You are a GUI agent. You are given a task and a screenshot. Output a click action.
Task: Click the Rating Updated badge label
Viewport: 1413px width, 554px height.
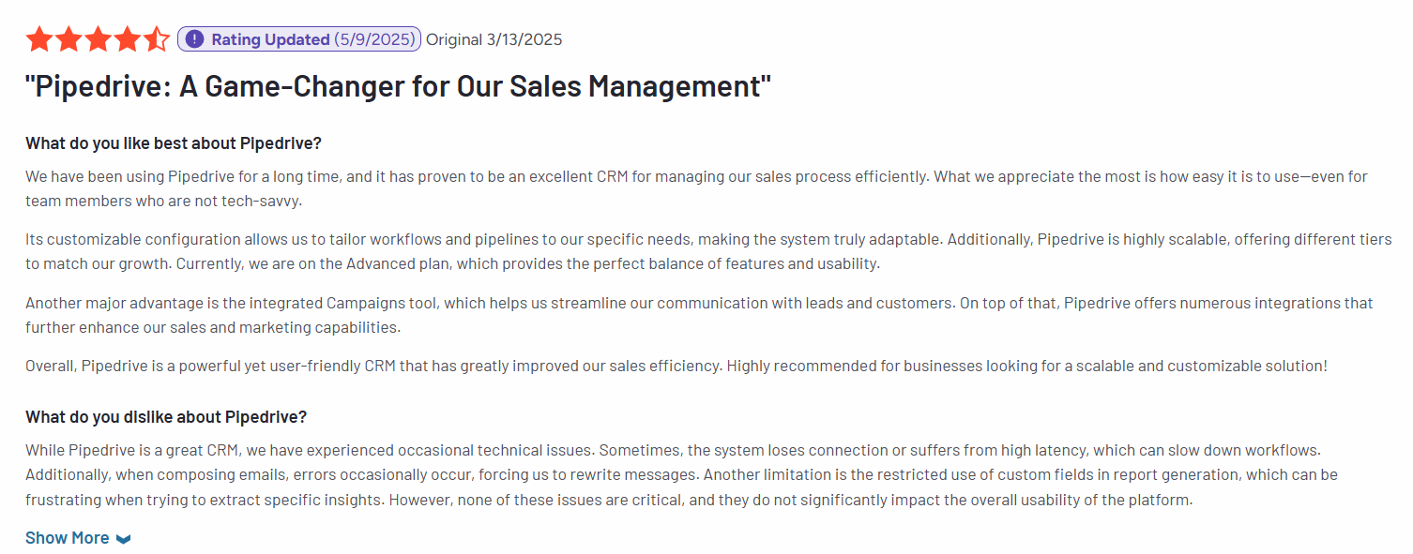tap(270, 39)
